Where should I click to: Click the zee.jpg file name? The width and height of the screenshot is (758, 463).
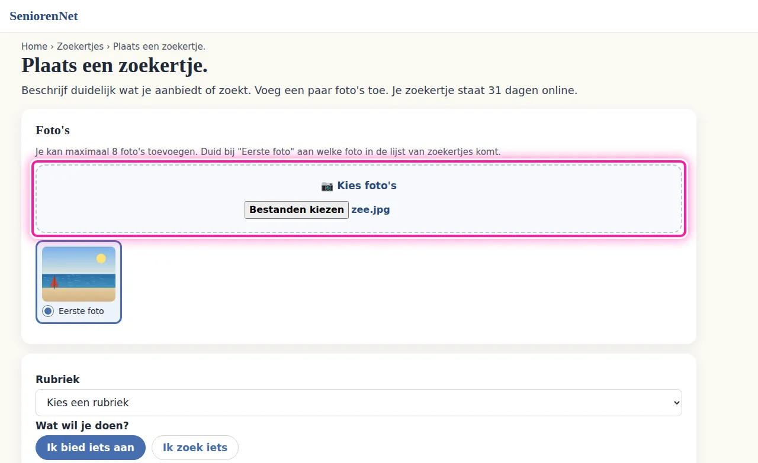click(x=371, y=209)
